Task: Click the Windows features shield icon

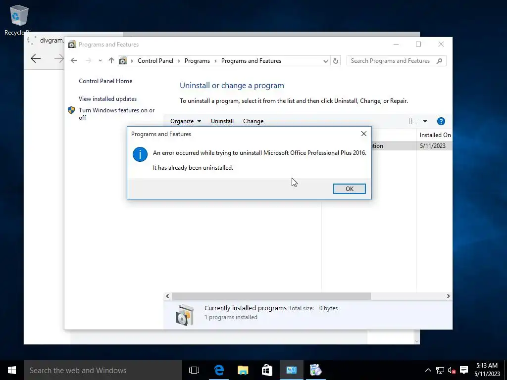Action: 71,110
